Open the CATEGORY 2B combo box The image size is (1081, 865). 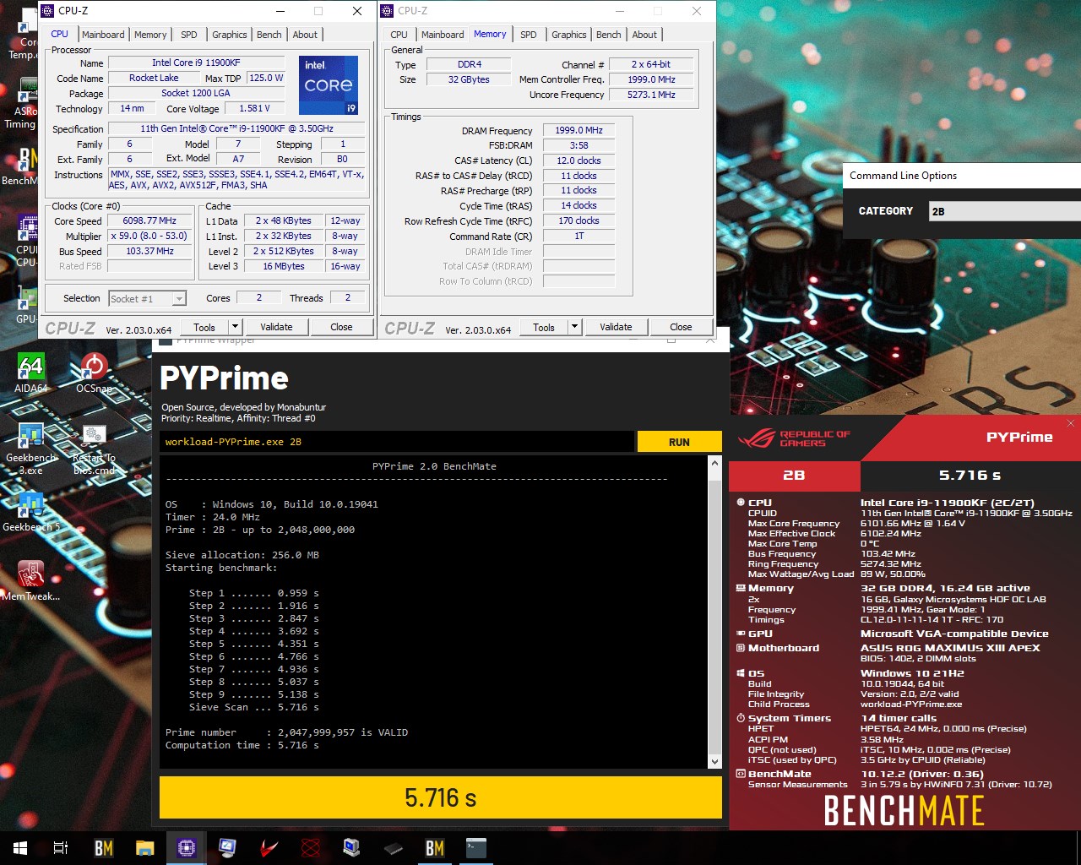(1004, 211)
